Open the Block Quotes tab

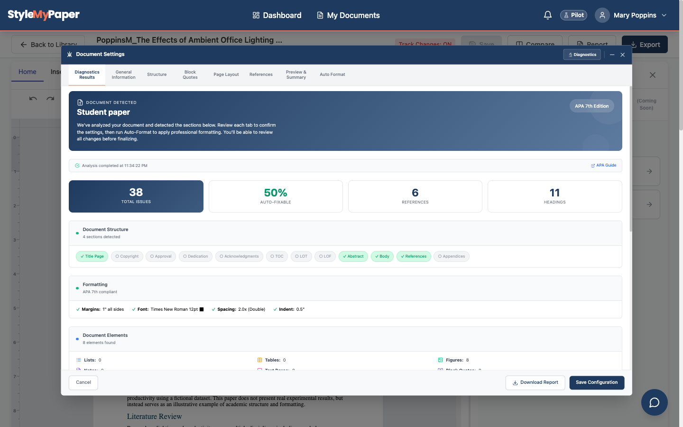(x=190, y=75)
